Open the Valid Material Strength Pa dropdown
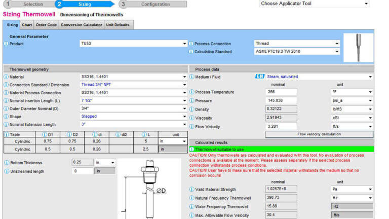The height and width of the screenshot is (219, 389). [352, 189]
